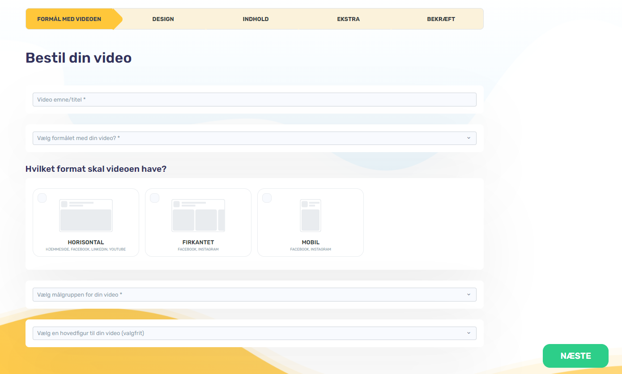Tick the Mobil format checkbox
Screen dimensions: 622x374
(267, 198)
